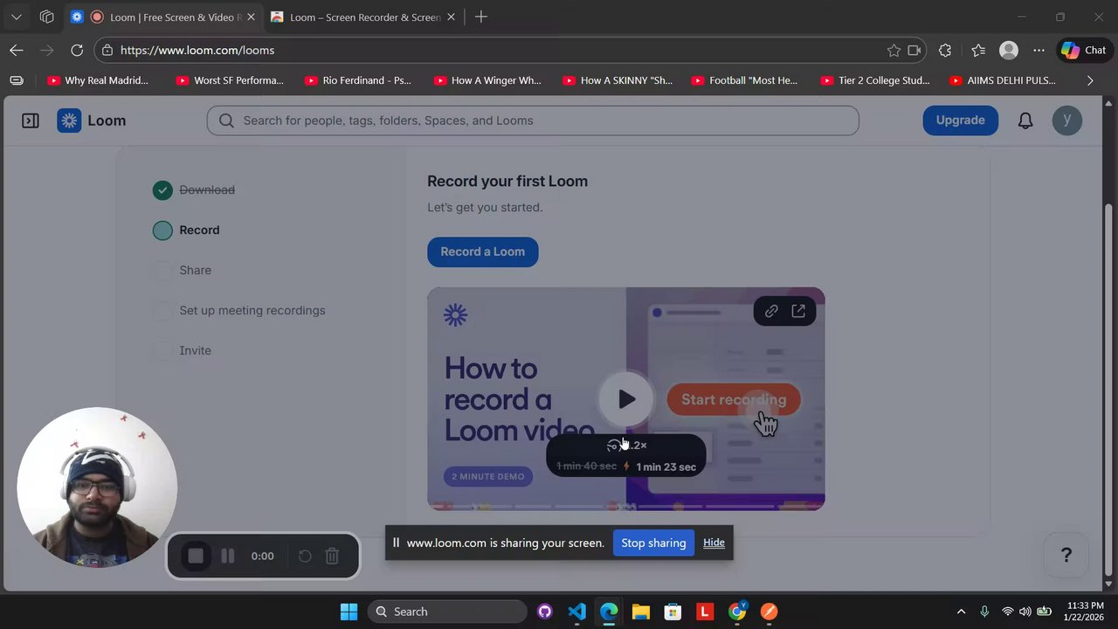Open the Windows Start menu
This screenshot has height=629, width=1118.
coord(349,612)
